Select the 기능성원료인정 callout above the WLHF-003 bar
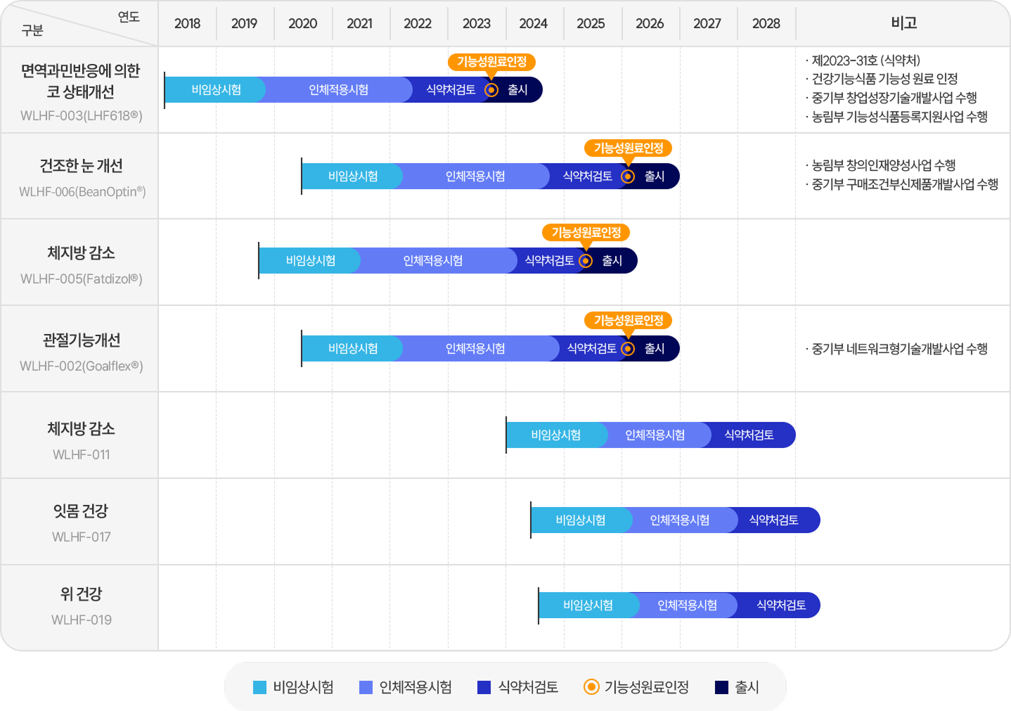Screen dimensions: 1011x711 pos(491,62)
